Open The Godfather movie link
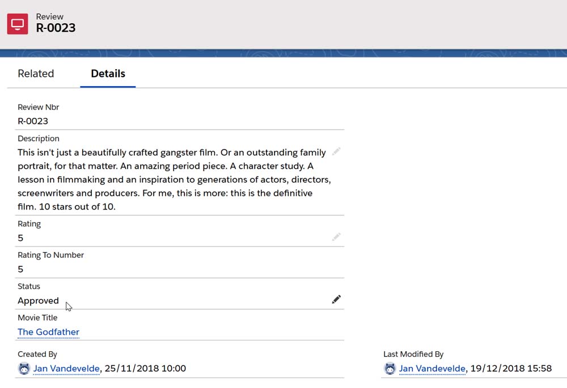 [x=48, y=332]
